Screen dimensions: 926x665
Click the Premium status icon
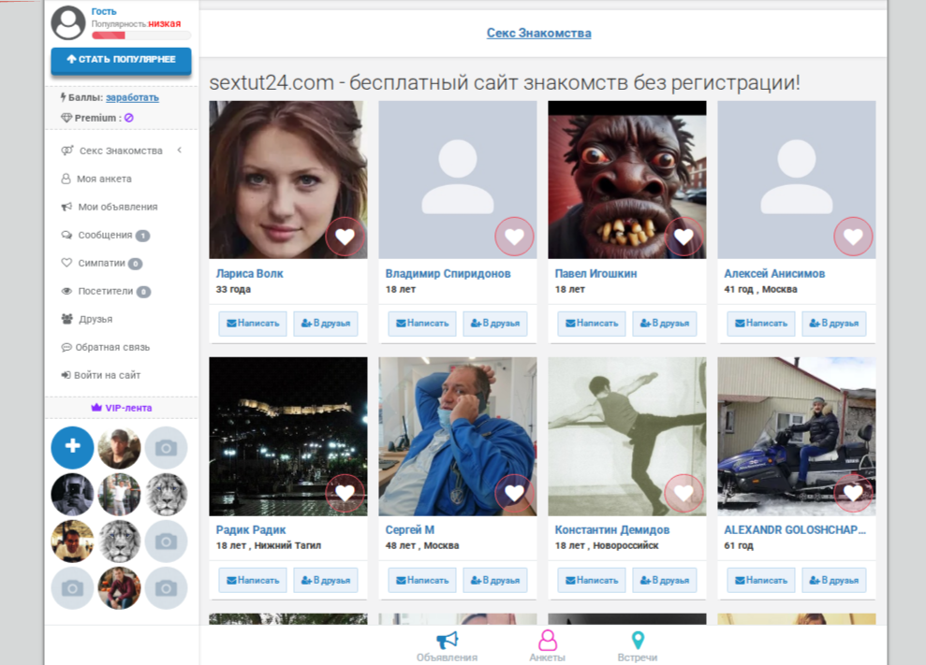point(129,118)
